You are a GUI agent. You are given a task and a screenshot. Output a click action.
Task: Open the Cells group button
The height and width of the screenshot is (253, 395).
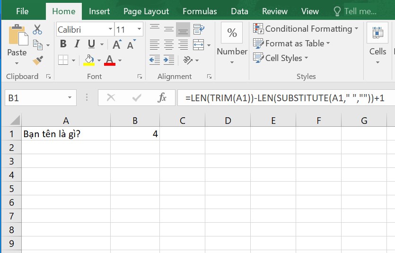[x=377, y=33]
